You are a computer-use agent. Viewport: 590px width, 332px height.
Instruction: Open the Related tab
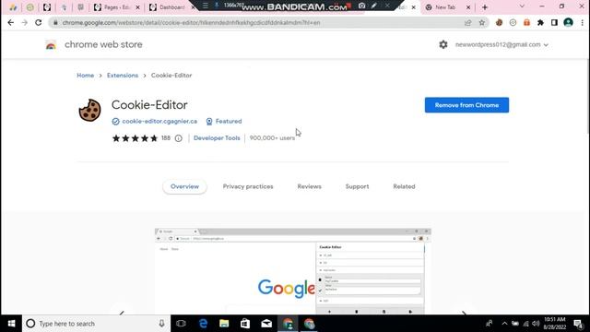point(404,186)
